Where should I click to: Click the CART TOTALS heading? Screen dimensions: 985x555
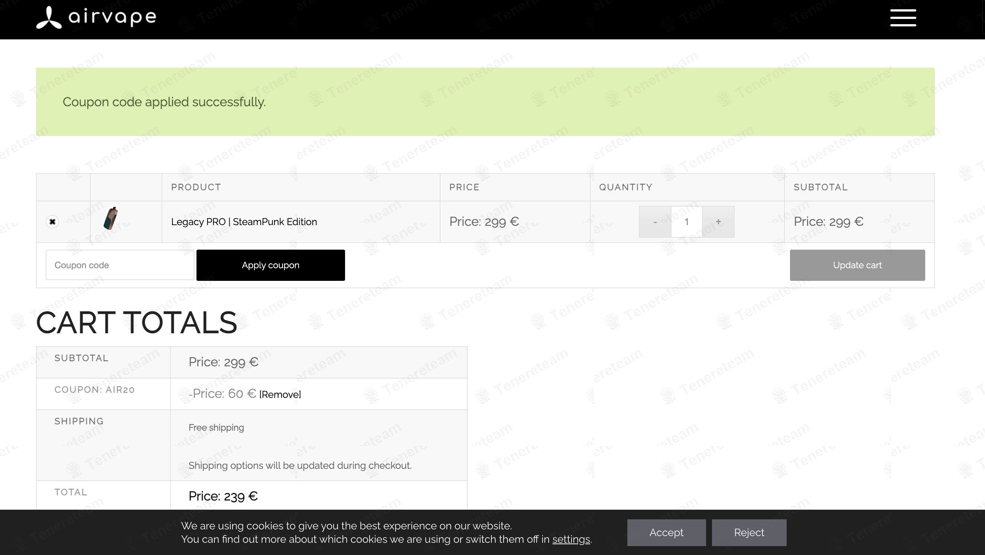(137, 322)
